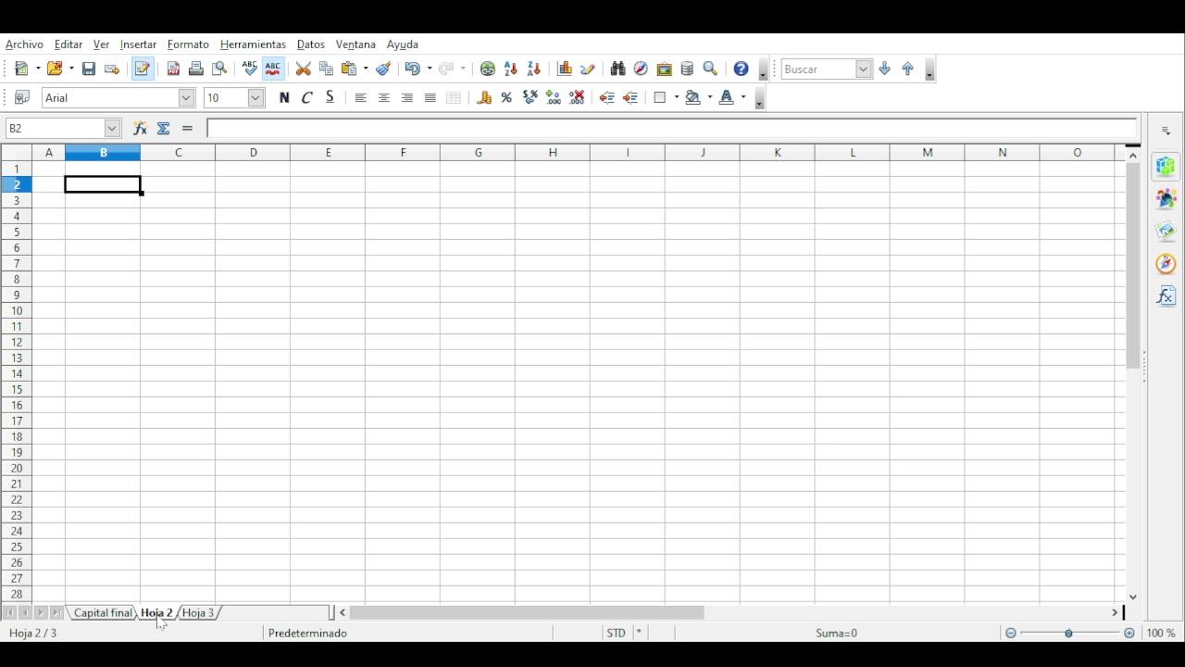
Task: Click the zoom in plus button
Action: pos(1129,634)
